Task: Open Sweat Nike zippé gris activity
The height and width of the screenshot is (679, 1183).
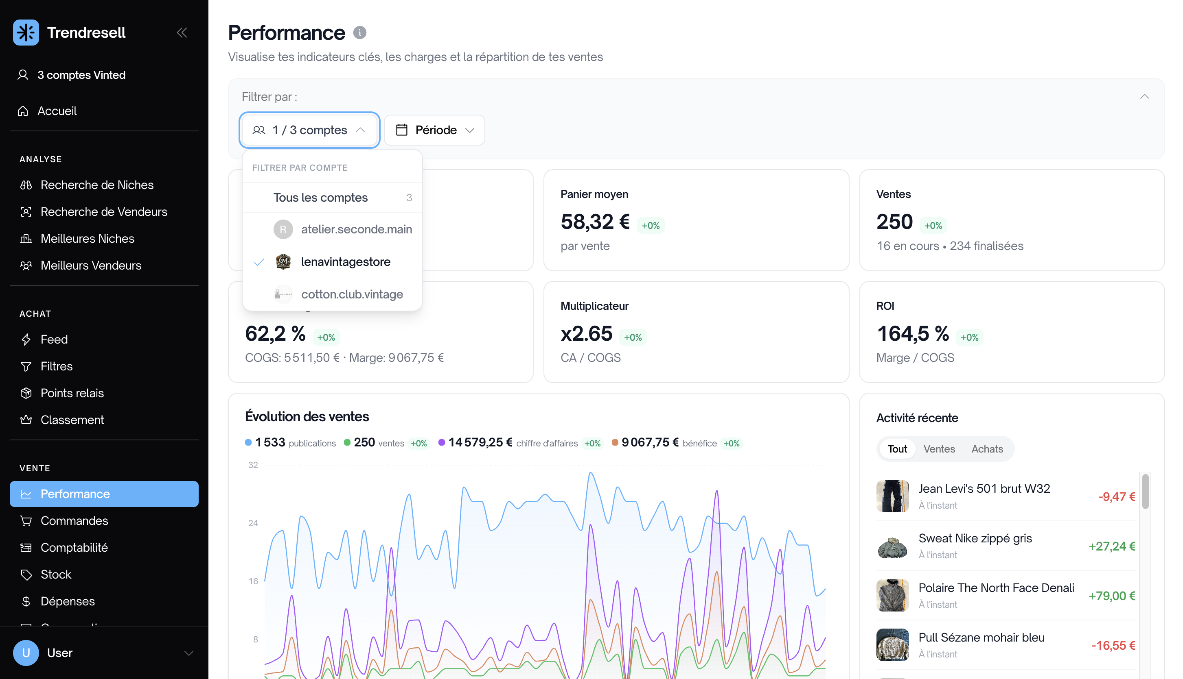Action: point(1006,546)
